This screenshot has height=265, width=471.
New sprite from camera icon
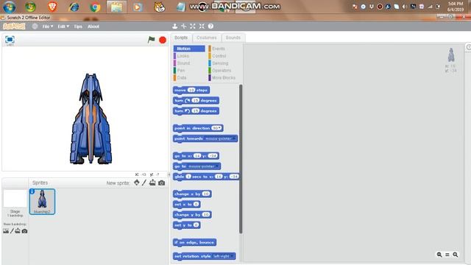click(x=161, y=183)
